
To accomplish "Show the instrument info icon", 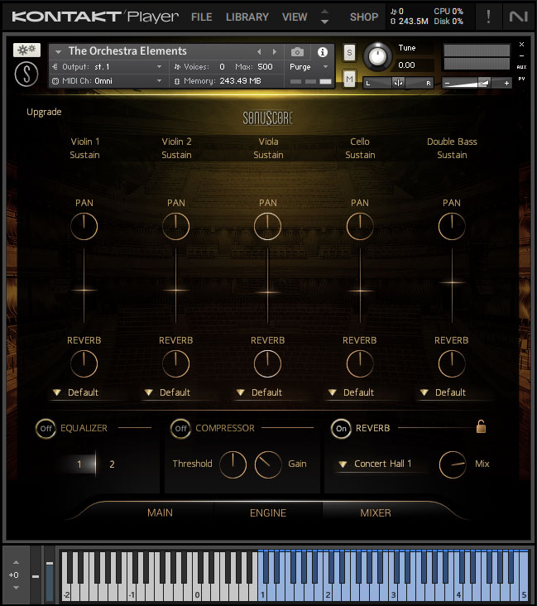I will click(x=322, y=52).
